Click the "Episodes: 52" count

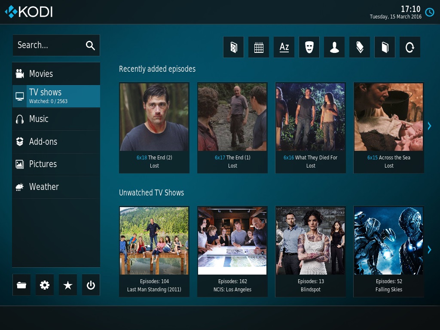389,281
